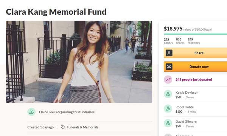Click the Donate now button
Screen dimensions: 227x136
[x=196, y=66]
